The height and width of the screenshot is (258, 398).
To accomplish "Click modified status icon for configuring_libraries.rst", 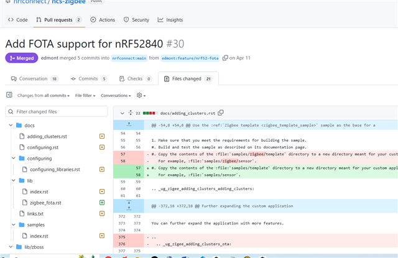I will point(102,169).
